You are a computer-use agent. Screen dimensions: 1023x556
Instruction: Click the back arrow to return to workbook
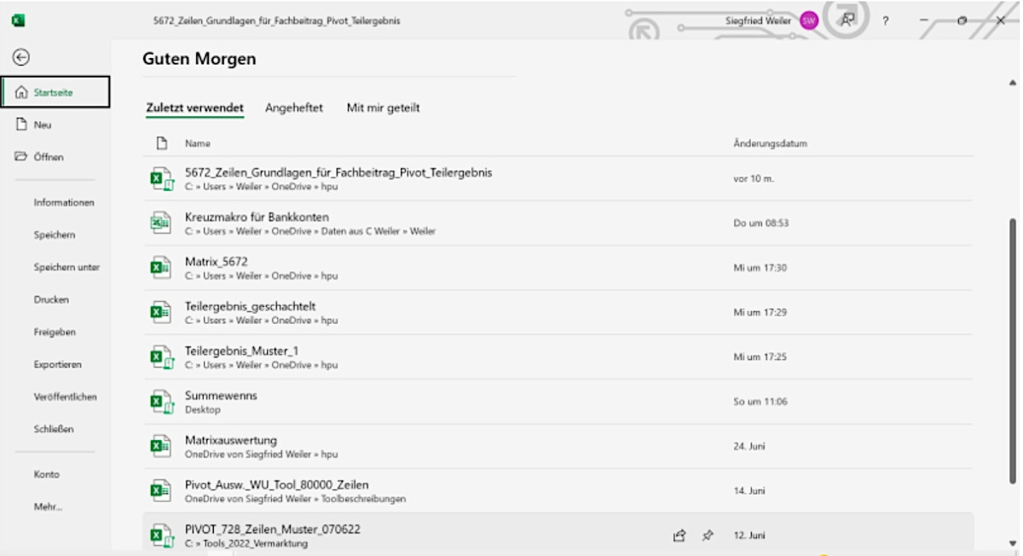(20, 56)
